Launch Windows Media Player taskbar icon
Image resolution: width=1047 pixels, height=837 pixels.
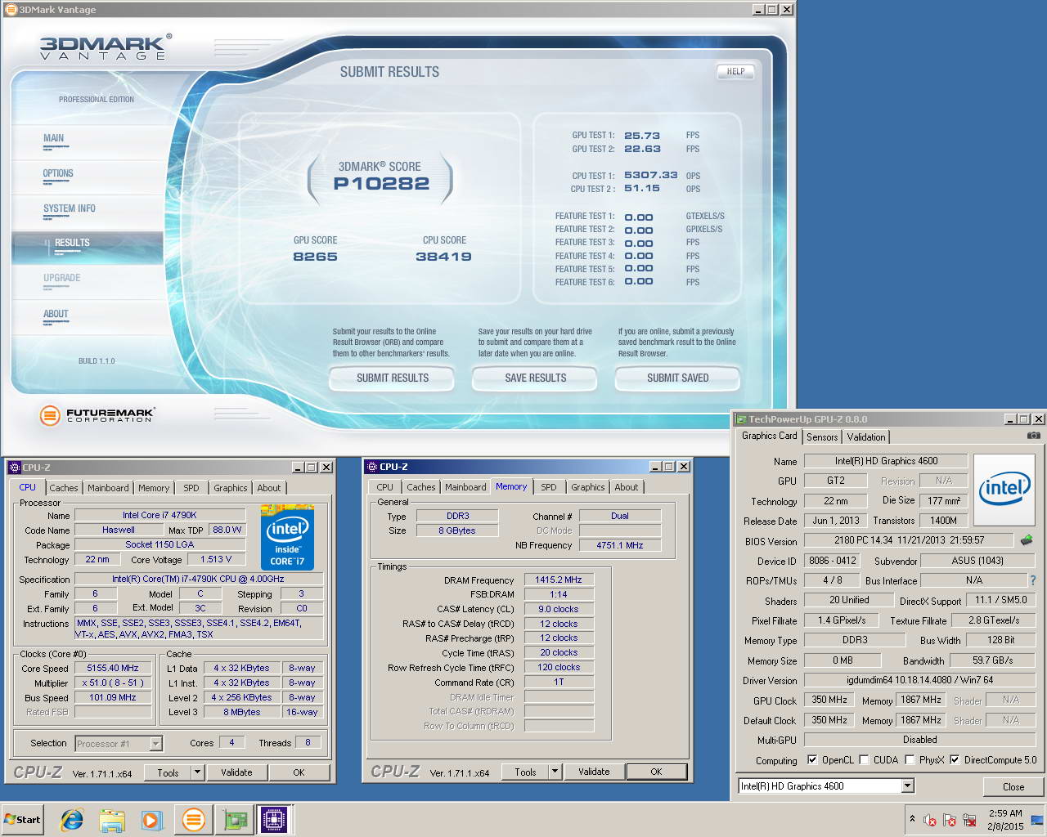pyautogui.click(x=152, y=819)
